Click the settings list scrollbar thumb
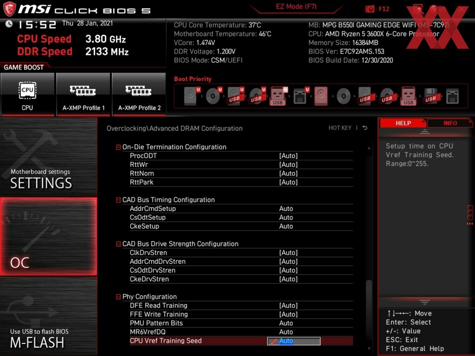Viewport: 475px width, 356px height. click(x=369, y=308)
